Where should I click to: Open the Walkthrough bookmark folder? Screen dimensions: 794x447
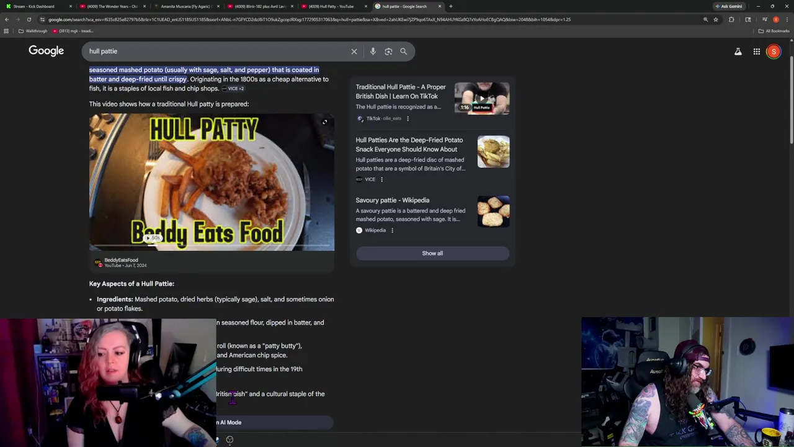(x=33, y=31)
